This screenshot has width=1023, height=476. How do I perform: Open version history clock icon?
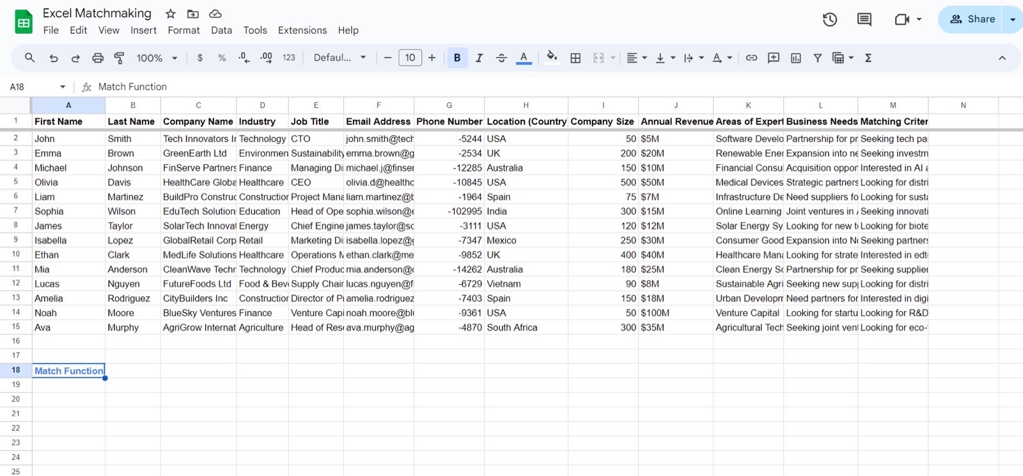coord(830,19)
